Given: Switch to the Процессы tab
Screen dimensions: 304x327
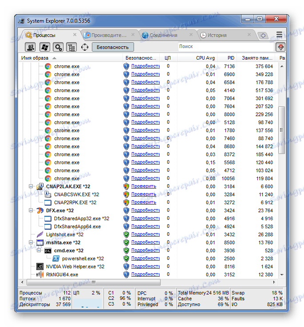Looking at the screenshot, I should (50, 35).
